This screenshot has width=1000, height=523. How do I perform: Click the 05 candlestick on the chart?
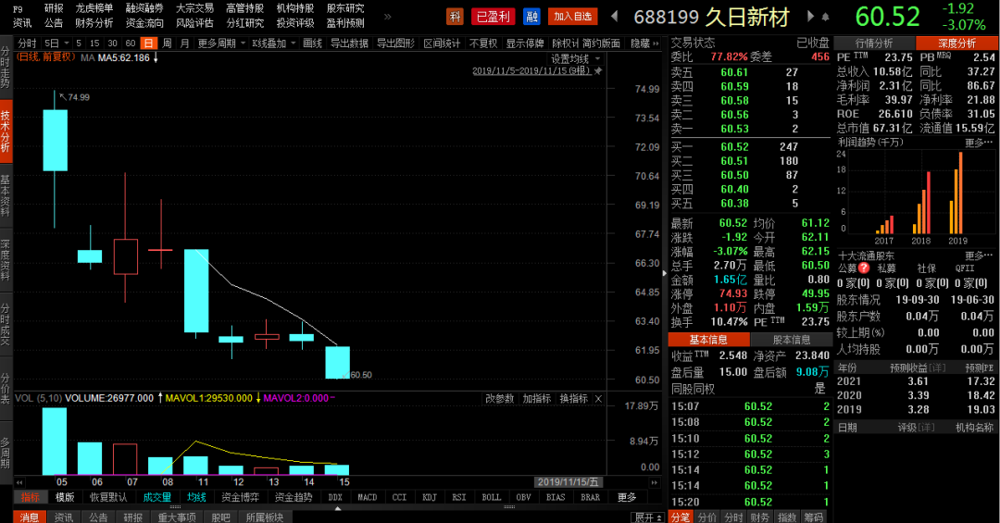[55, 141]
